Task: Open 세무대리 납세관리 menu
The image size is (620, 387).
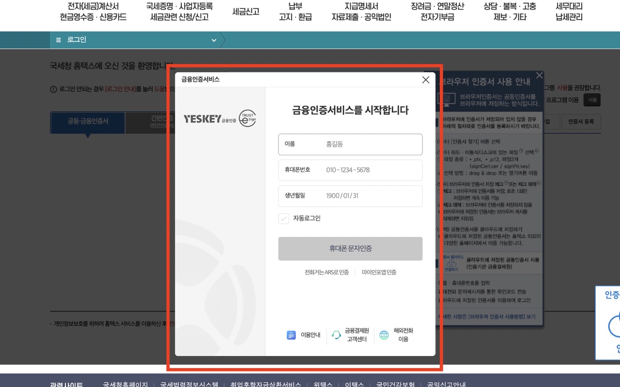Action: [x=569, y=12]
